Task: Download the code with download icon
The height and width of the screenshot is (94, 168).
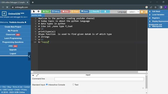Action: pyautogui.click(x=105, y=11)
